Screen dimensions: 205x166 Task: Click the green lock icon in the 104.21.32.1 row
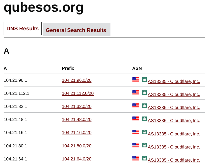pos(144,106)
